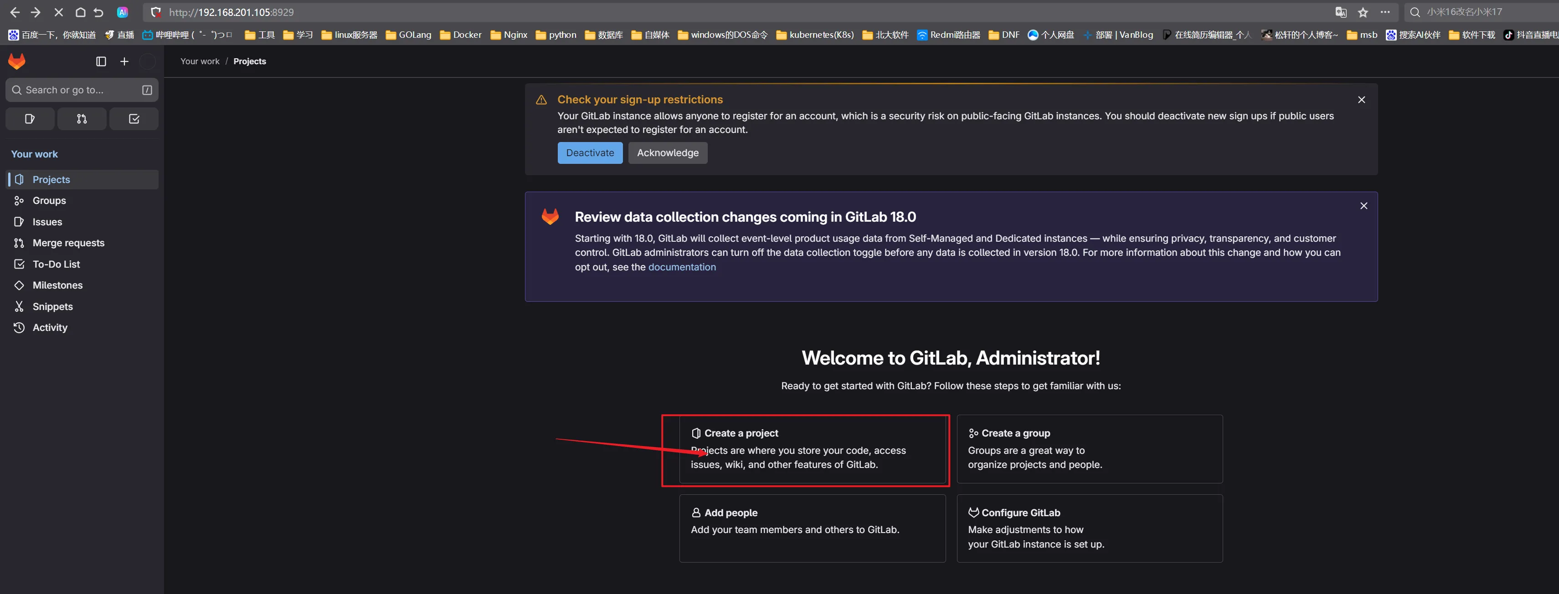This screenshot has height=594, width=1559.
Task: Open the Create a group card
Action: click(x=1089, y=449)
